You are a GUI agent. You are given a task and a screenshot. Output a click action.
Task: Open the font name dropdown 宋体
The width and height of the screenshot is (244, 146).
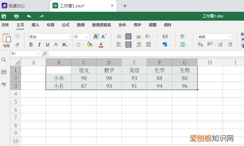tap(50, 37)
